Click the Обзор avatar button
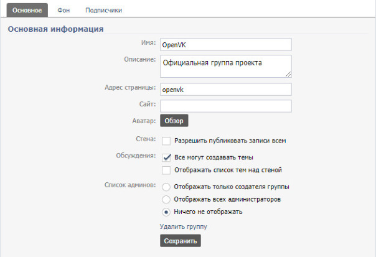Viewport: 376px width, 257px height. tap(174, 121)
